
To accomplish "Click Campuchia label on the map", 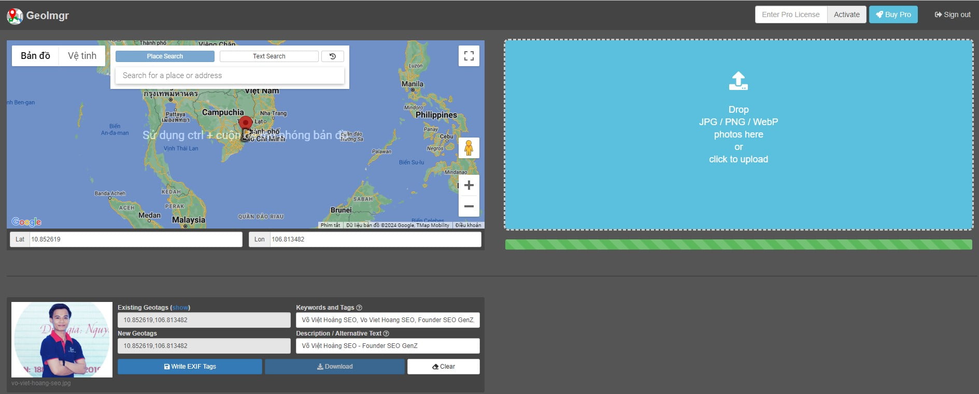I will coord(223,112).
